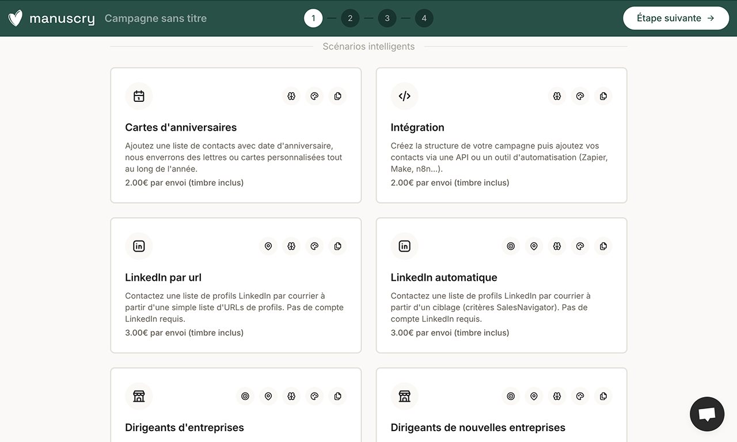737x442 pixels.
Task: Click the palette icon on Dirigeants d'entreprises card
Action: [x=314, y=396]
